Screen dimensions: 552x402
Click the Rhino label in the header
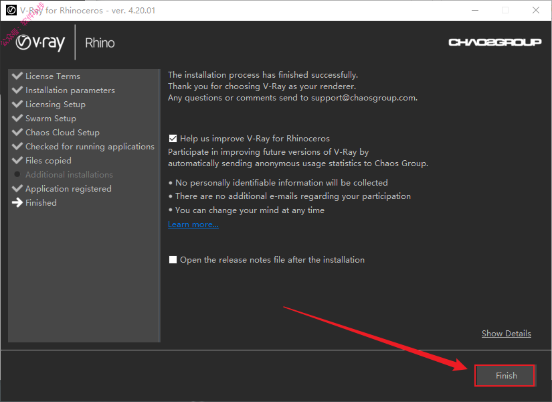(x=100, y=43)
